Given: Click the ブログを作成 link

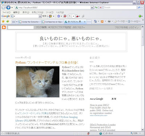Looking at the screenshot, I should pyautogui.click(x=121, y=27).
